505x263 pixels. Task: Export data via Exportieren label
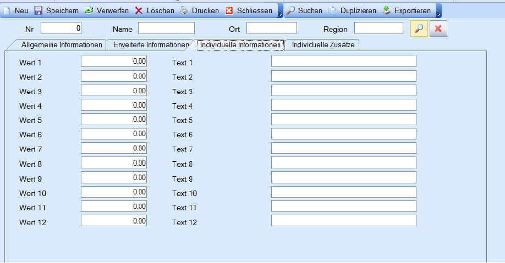pos(412,10)
